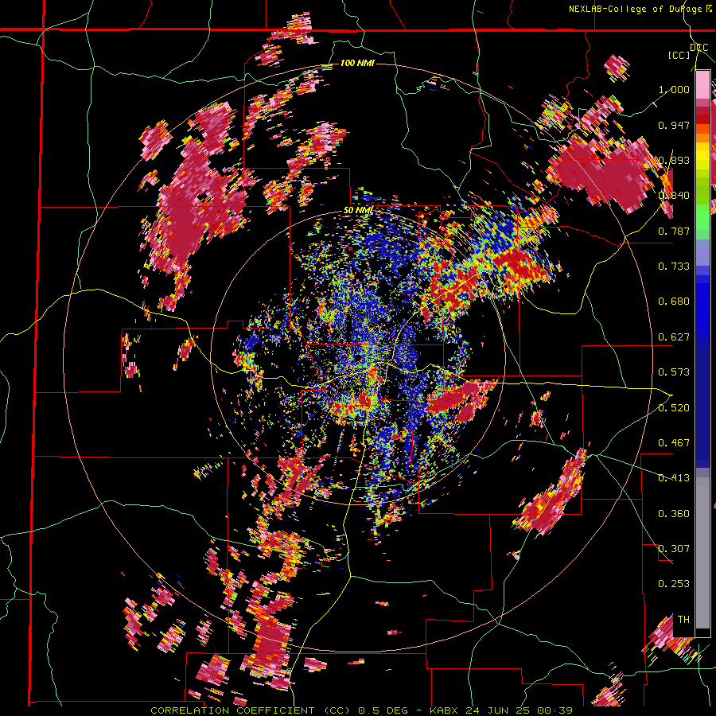Select the 0.360 legend value
Image resolution: width=716 pixels, height=716 pixels.
[x=674, y=514]
